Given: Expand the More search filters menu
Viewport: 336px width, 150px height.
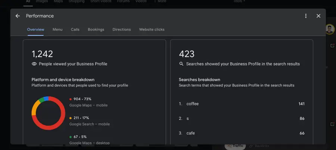Looking at the screenshot, I should point(160,1).
